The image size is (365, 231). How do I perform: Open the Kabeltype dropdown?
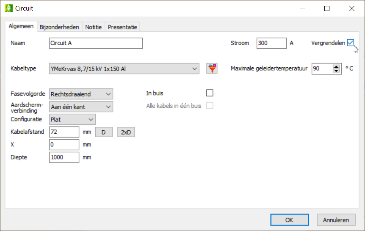coord(124,69)
